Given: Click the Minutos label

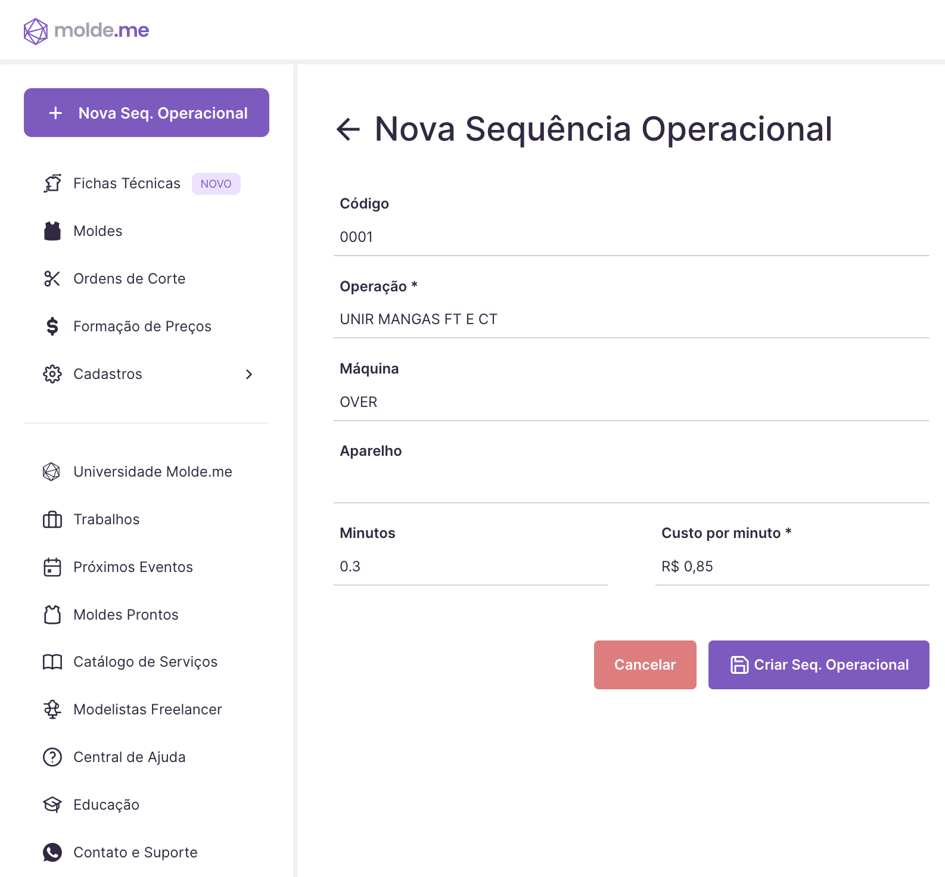Looking at the screenshot, I should tap(368, 533).
